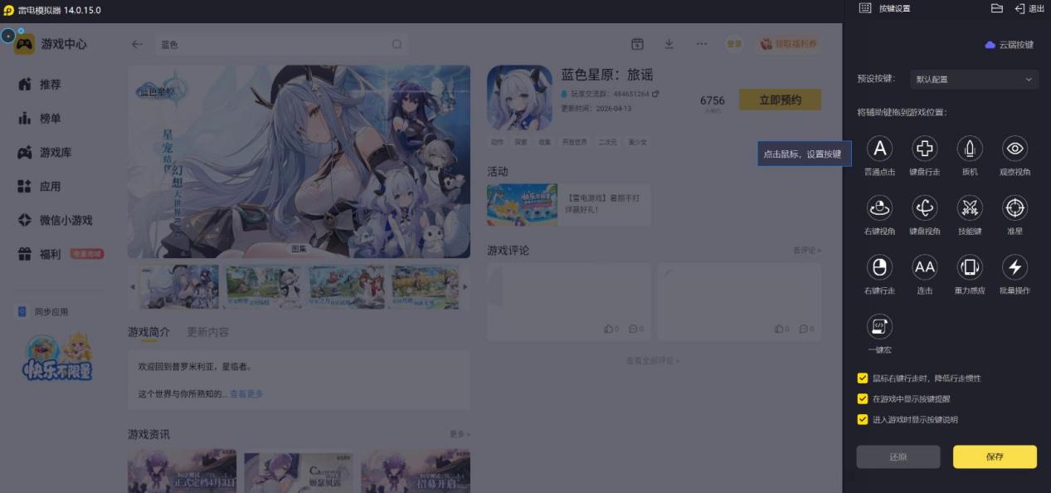
Task: Click the back arrow beside search box
Action: (137, 44)
